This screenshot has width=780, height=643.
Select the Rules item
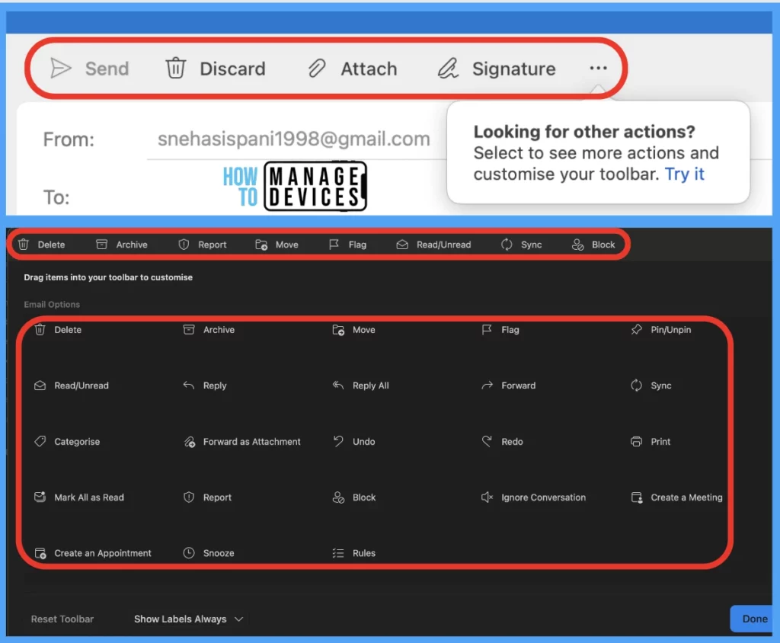[353, 553]
